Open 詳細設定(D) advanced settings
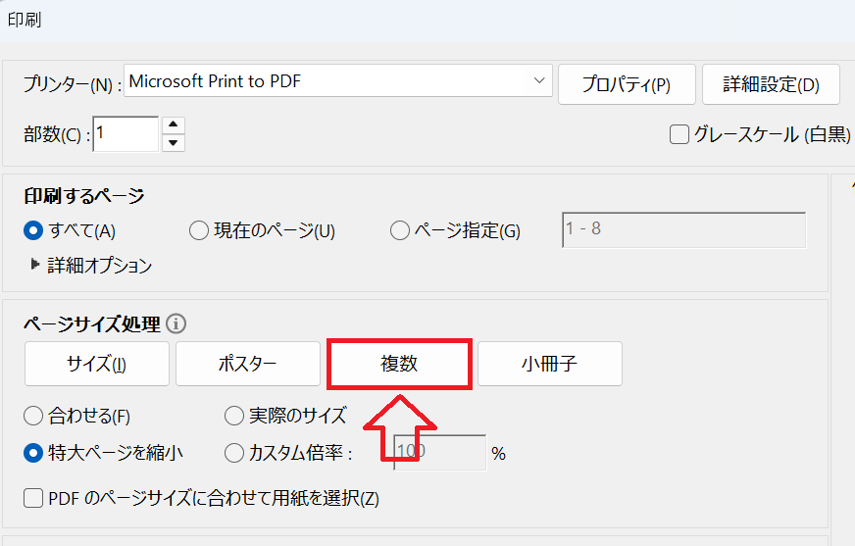 tap(771, 84)
